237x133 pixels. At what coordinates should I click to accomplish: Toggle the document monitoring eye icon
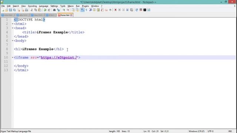(x=110, y=10)
